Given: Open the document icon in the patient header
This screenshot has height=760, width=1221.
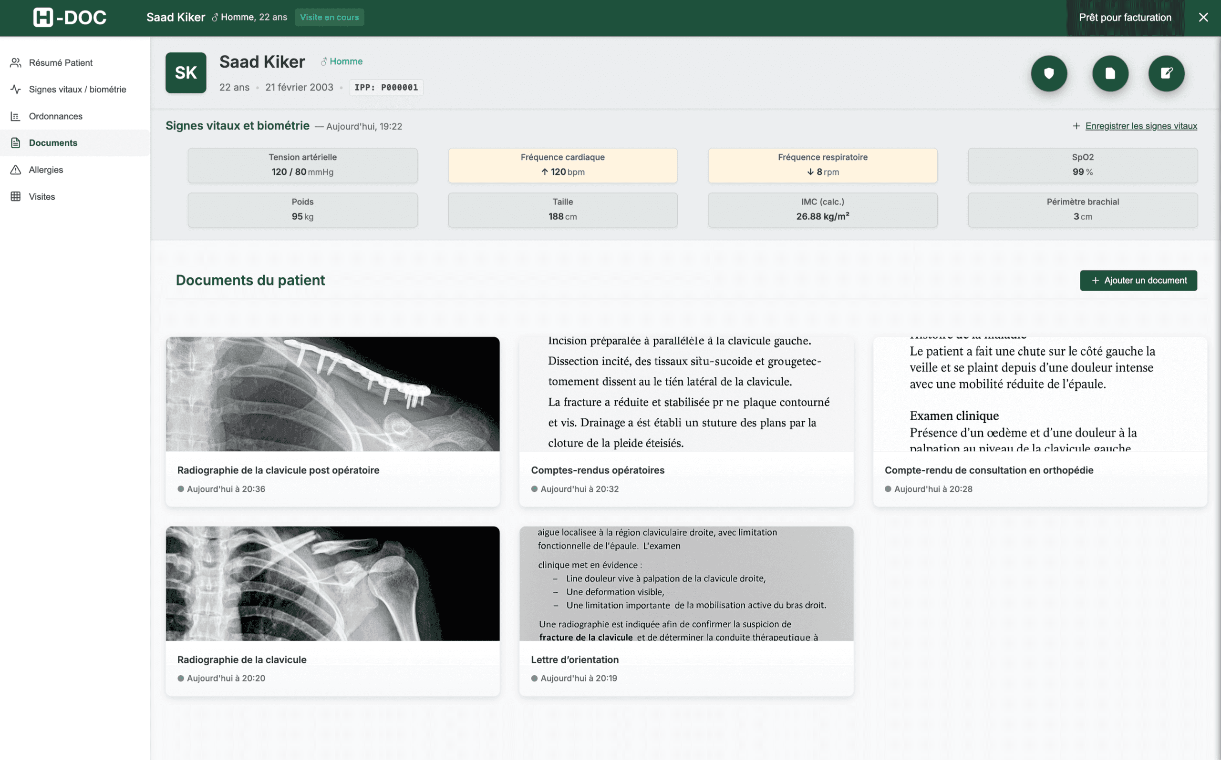Looking at the screenshot, I should [1110, 73].
